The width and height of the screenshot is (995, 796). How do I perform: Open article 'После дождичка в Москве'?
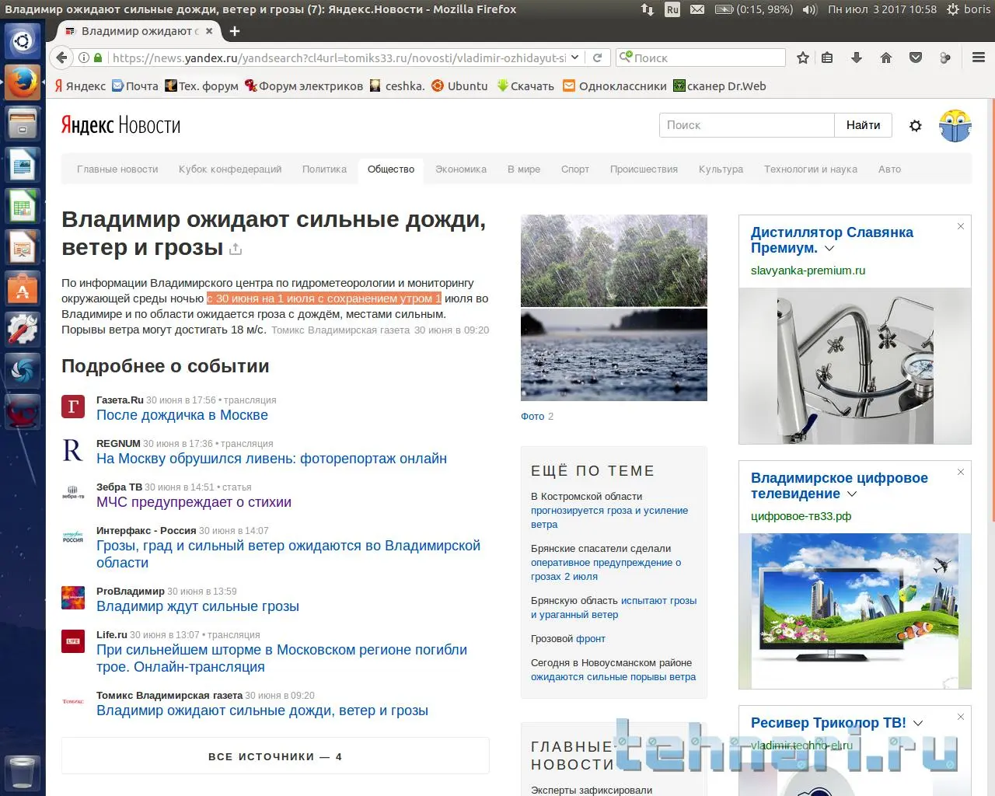point(182,415)
